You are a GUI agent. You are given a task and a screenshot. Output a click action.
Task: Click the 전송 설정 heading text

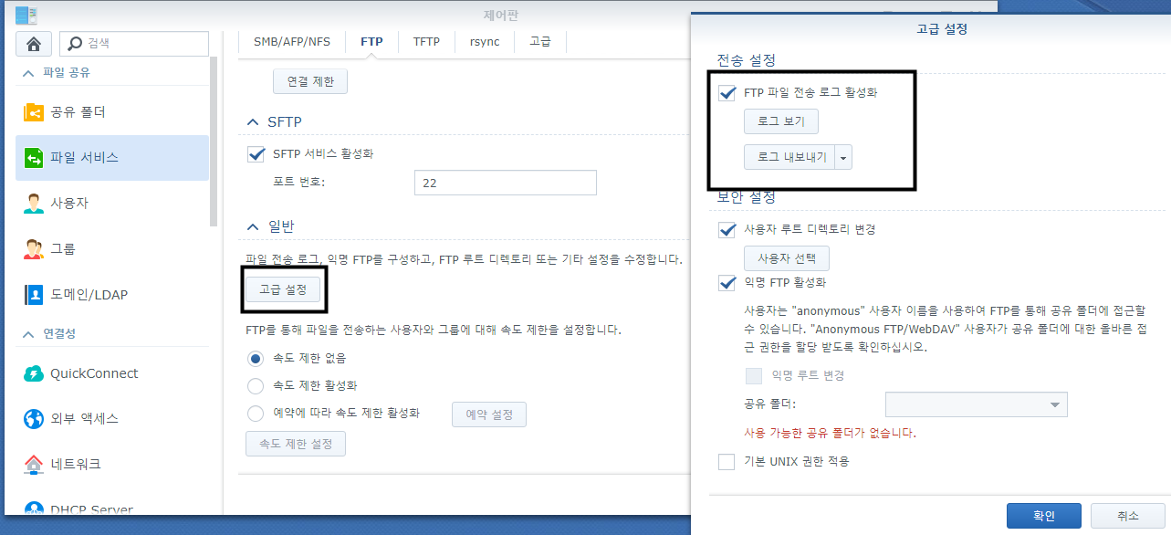[x=747, y=60]
